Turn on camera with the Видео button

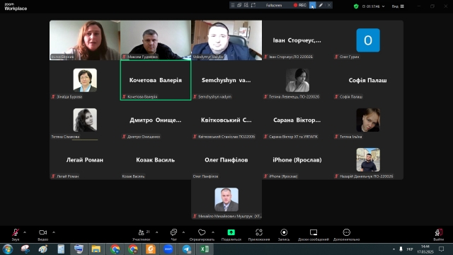(42, 234)
